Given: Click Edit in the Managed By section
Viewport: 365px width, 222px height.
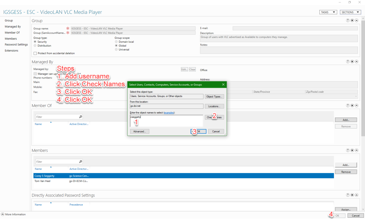Looking at the screenshot, I should click(184, 69).
